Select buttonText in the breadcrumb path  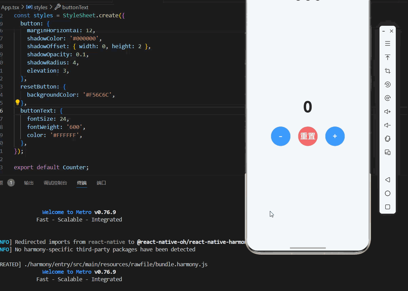coord(75,7)
